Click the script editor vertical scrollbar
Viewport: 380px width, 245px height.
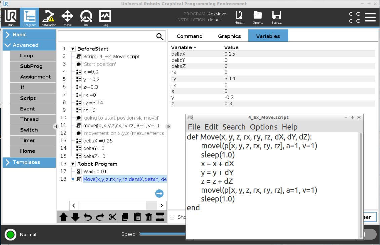(x=361, y=185)
